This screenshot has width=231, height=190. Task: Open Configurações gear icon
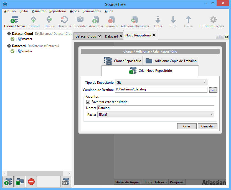coord(213,19)
